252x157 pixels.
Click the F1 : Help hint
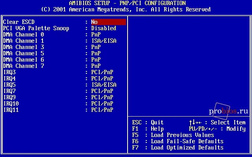(x=148, y=129)
